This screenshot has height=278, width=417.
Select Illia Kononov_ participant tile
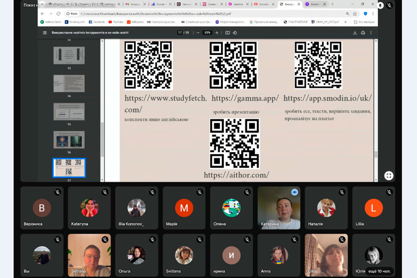(137, 208)
